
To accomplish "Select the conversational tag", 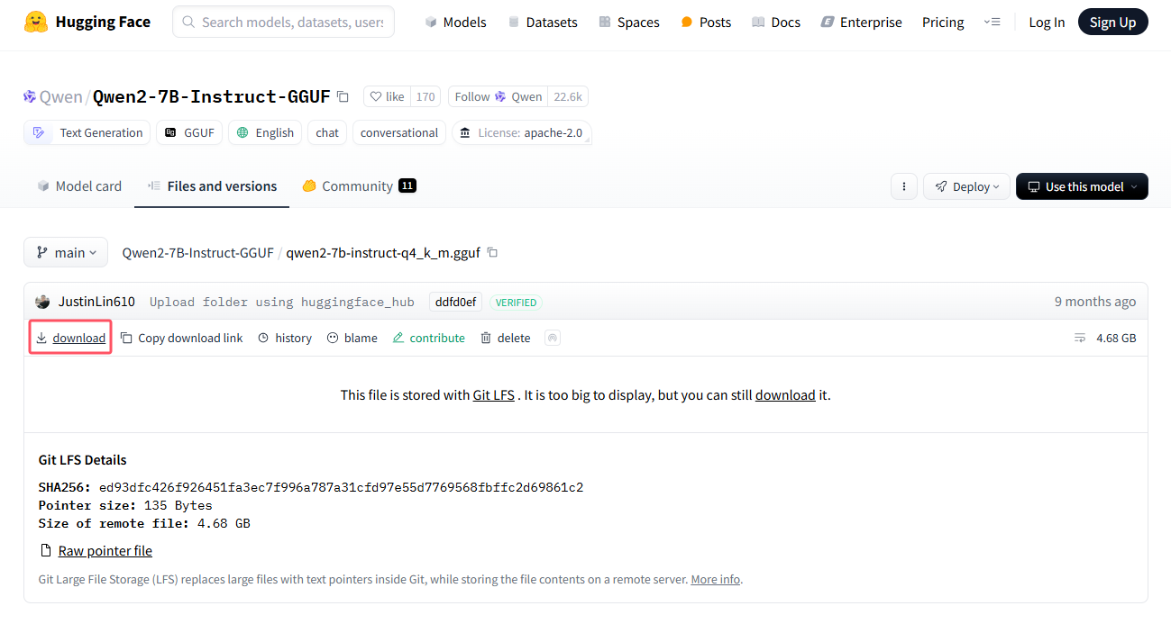I will [x=398, y=132].
